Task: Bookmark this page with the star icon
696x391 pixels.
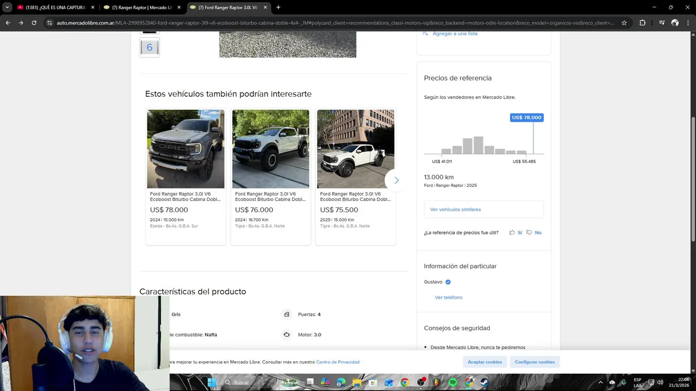Action: 624,23
